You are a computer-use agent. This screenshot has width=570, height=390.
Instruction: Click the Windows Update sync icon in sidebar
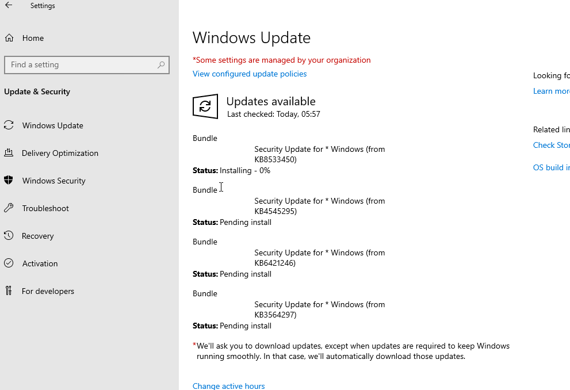[x=9, y=125]
